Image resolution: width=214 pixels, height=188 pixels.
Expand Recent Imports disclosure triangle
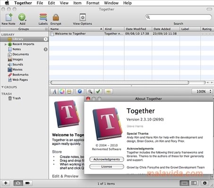point(6,44)
